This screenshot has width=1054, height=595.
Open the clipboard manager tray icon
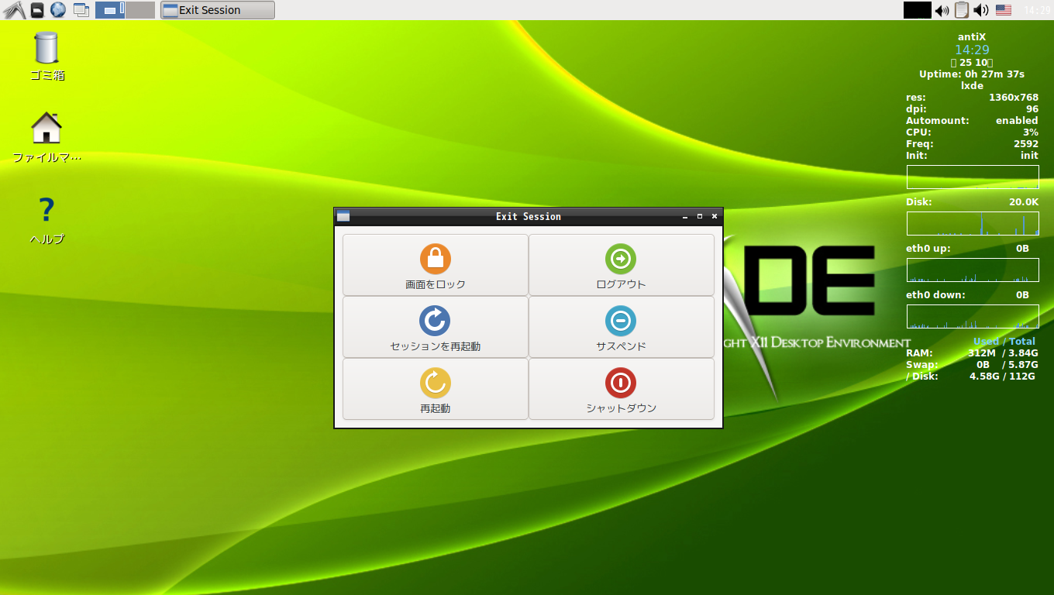[x=962, y=10]
